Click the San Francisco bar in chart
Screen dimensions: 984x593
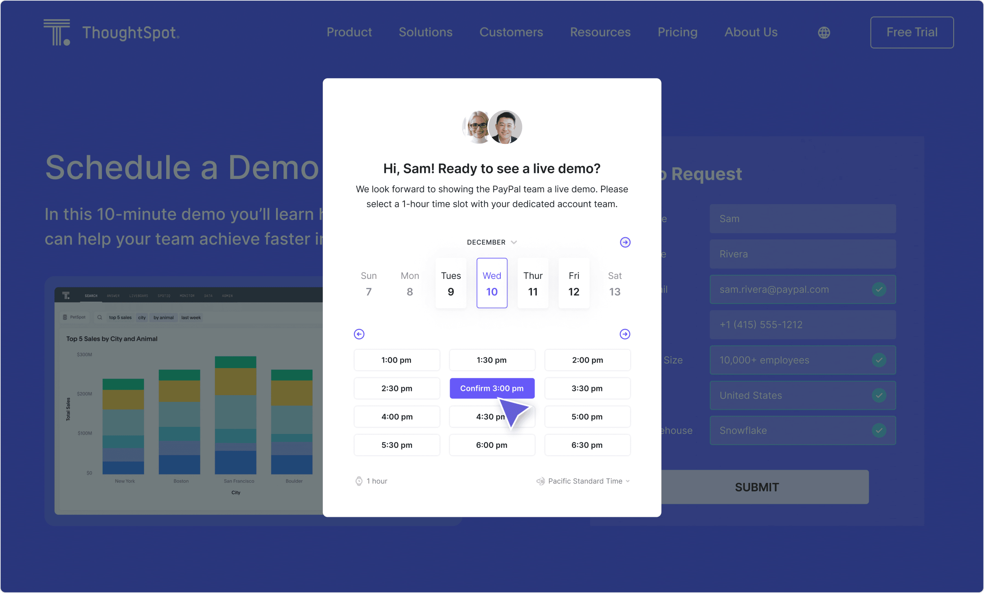[235, 415]
